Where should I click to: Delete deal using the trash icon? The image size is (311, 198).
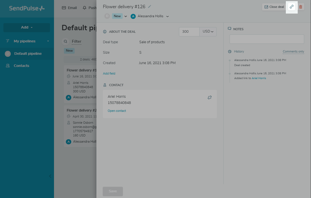(301, 7)
